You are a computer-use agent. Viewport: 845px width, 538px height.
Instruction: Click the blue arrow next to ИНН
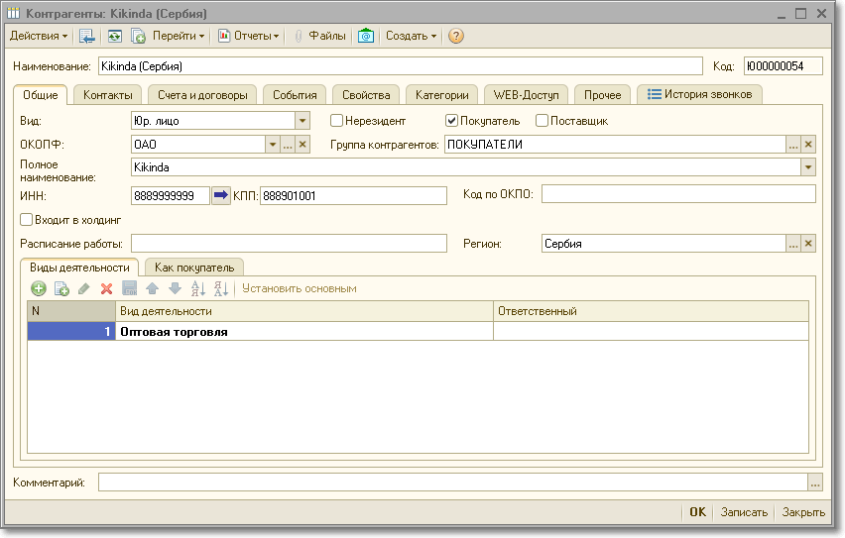[x=220, y=195]
